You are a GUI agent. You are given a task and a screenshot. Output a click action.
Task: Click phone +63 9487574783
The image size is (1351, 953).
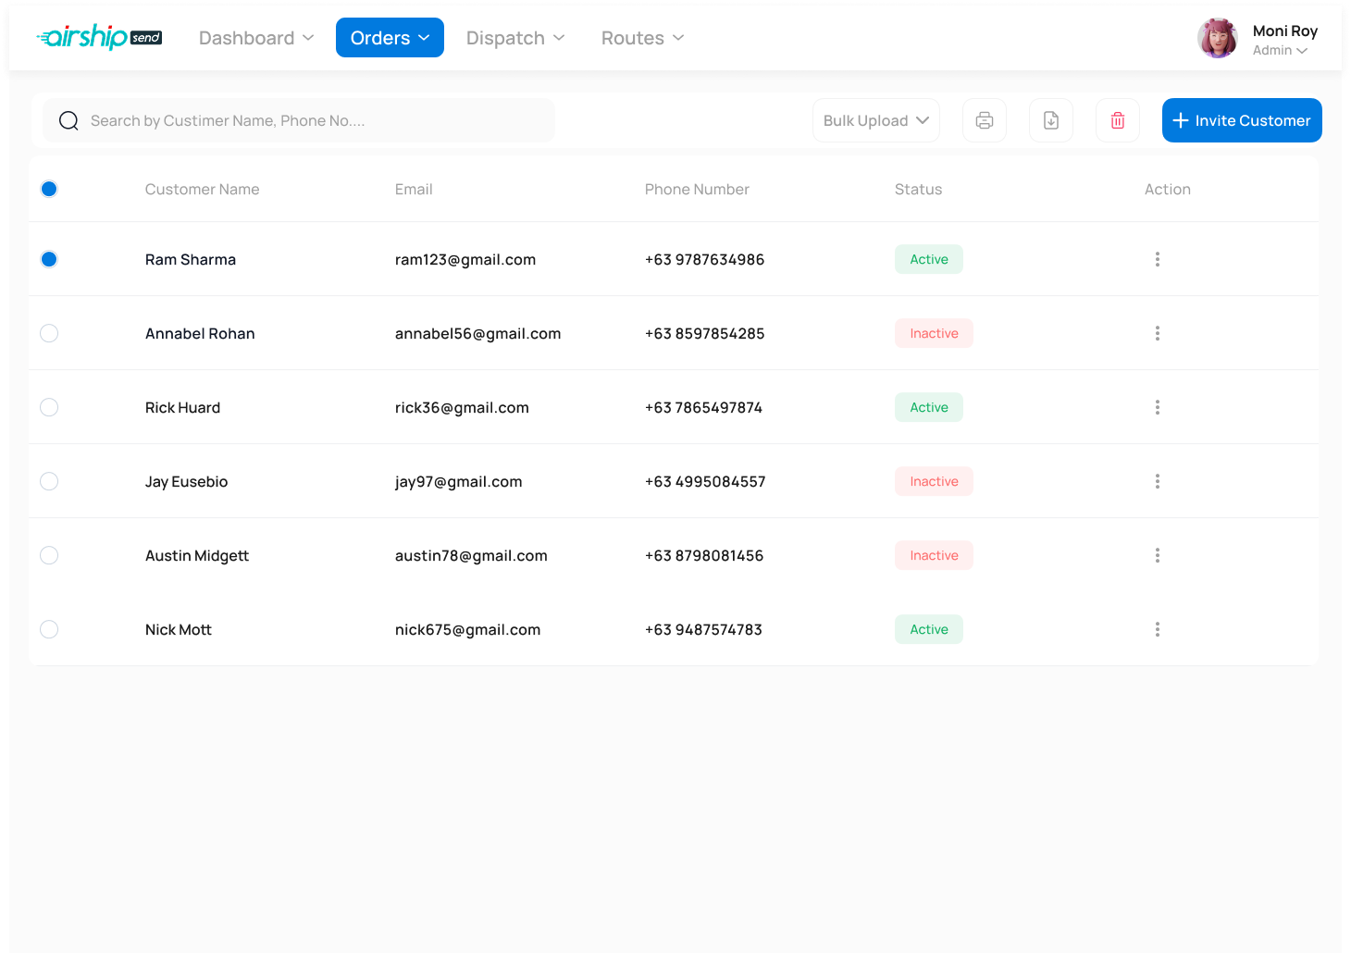pos(703,629)
